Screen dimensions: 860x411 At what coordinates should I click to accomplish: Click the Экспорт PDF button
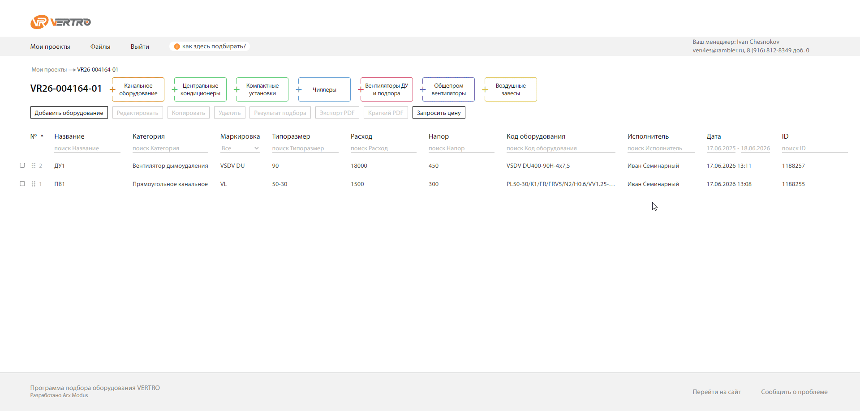pyautogui.click(x=337, y=113)
